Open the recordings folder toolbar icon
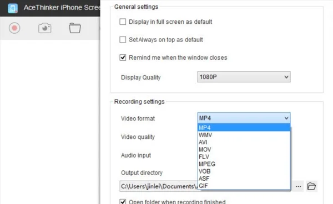 (x=75, y=28)
